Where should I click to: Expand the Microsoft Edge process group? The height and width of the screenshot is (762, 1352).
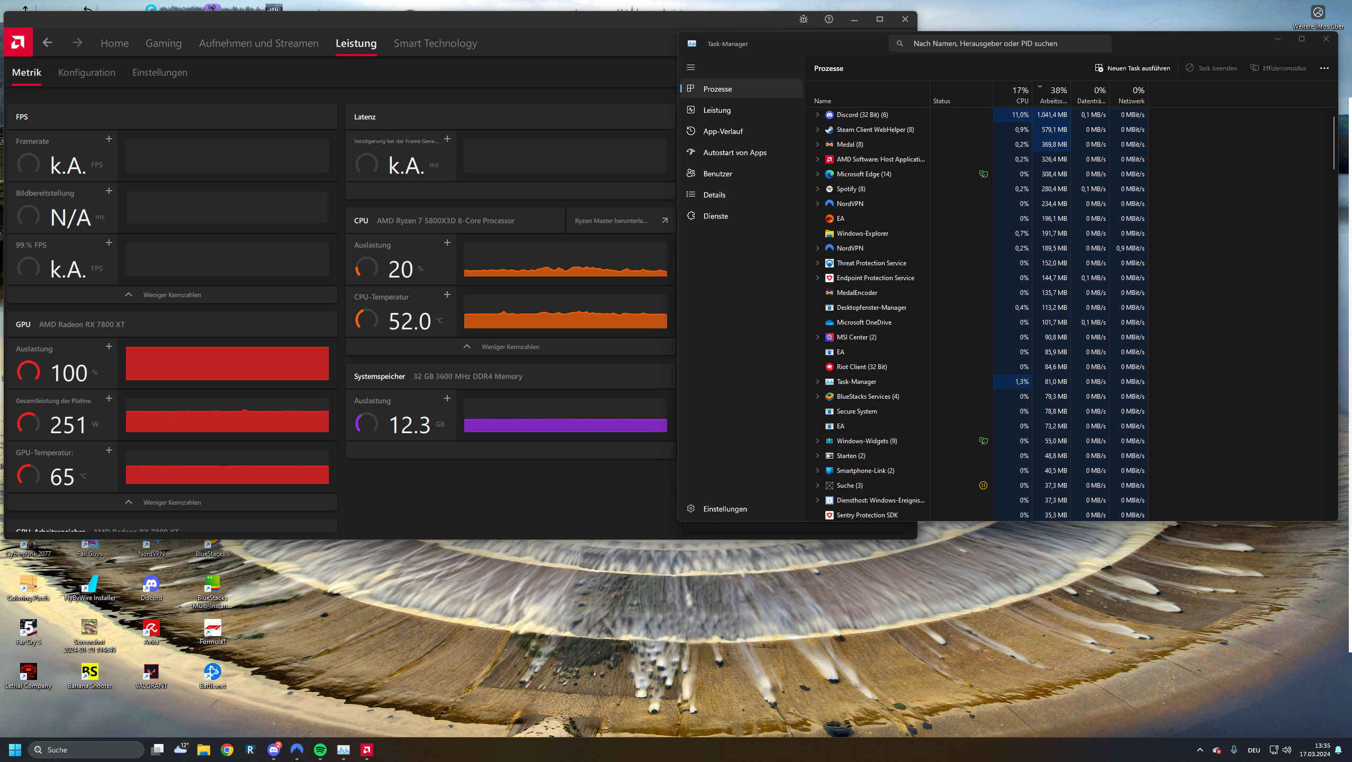[x=817, y=174]
